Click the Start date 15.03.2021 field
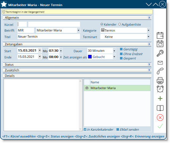The height and width of the screenshot is (143, 170). pyautogui.click(x=28, y=50)
